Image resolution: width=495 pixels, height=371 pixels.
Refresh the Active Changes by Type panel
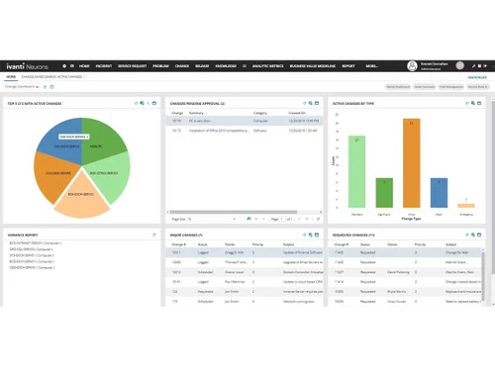pos(467,103)
